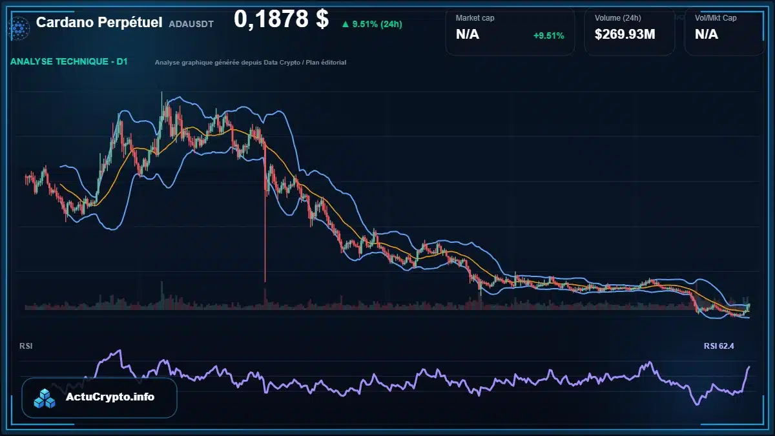Screen dimensions: 775x436
Task: Click the RSI purple line's latest point
Action: (749, 367)
